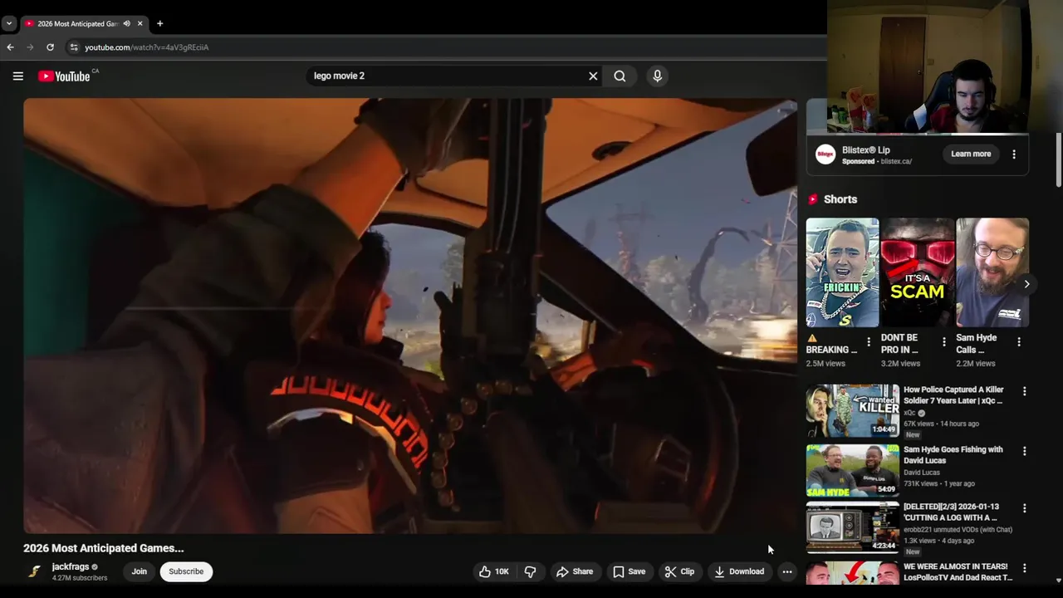
Task: Download the video
Action: (x=739, y=571)
